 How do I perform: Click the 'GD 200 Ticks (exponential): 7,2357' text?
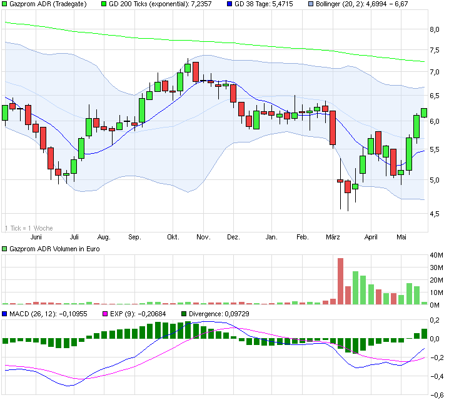pyautogui.click(x=160, y=4)
